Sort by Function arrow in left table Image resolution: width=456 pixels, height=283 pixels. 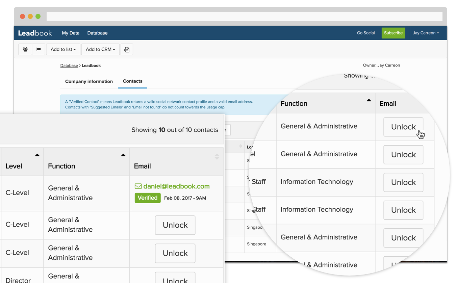click(x=123, y=155)
